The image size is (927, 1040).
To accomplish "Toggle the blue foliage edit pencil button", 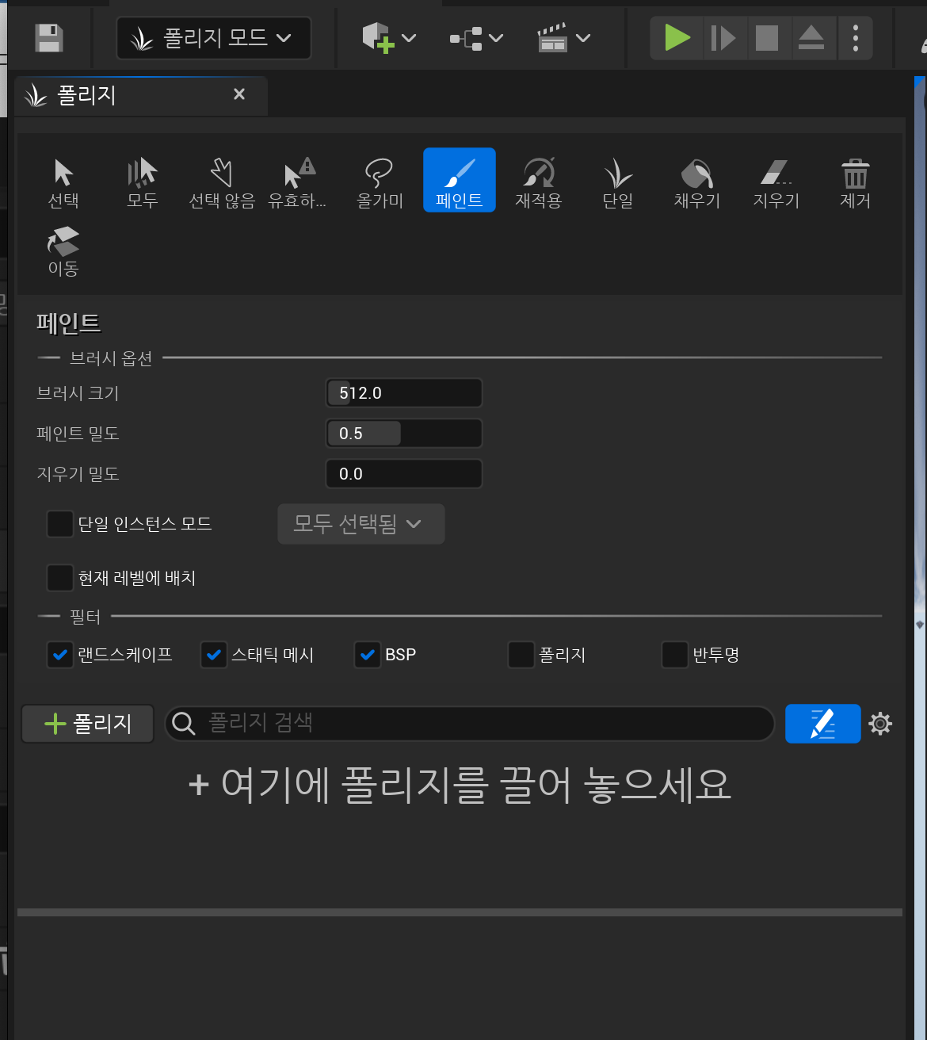I will pos(823,724).
